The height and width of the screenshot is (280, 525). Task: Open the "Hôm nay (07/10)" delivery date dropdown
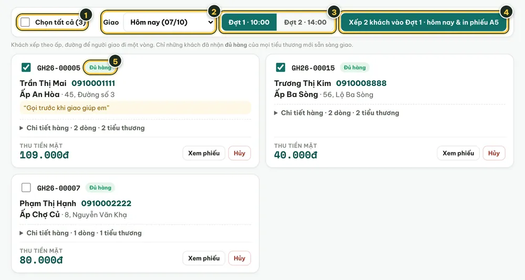(170, 23)
